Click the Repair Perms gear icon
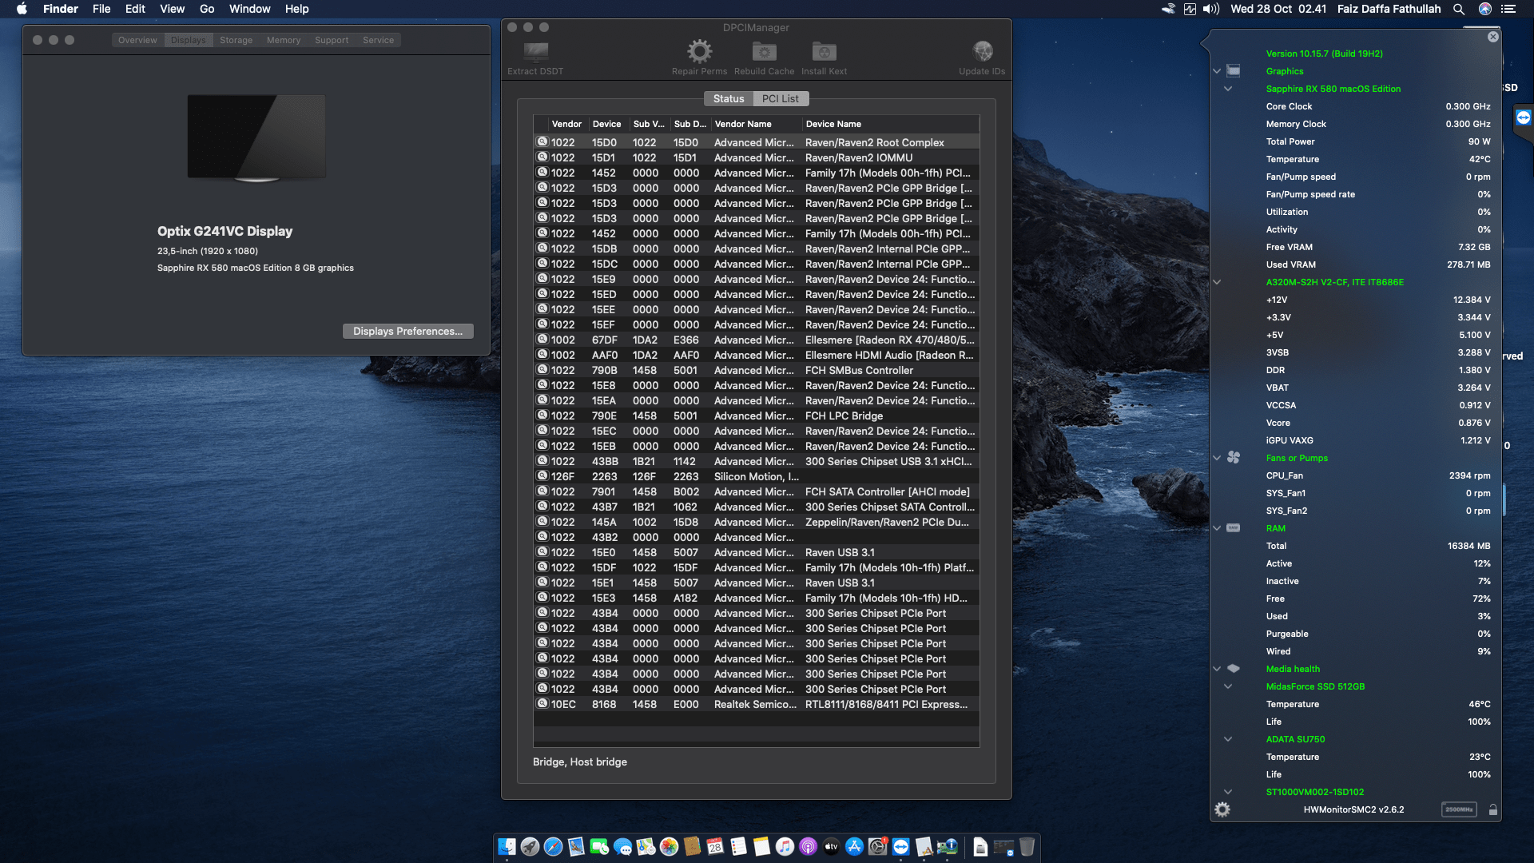 click(699, 52)
